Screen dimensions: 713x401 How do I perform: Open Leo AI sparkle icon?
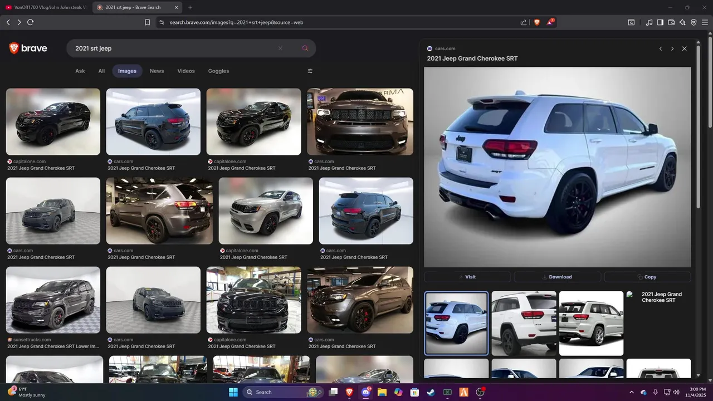click(682, 22)
